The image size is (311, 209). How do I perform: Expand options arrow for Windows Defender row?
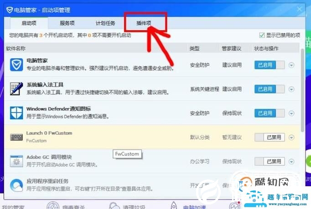[x=291, y=113]
